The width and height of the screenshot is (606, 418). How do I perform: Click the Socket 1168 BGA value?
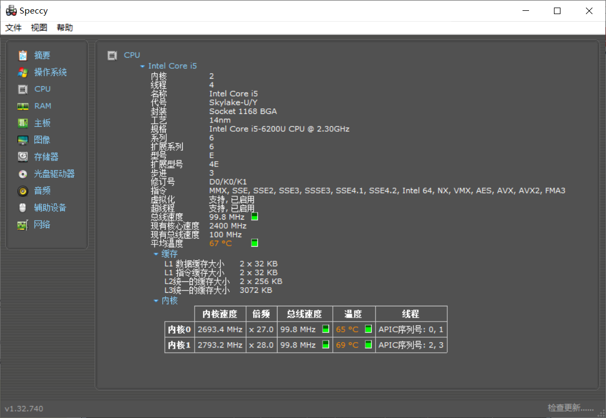[243, 111]
